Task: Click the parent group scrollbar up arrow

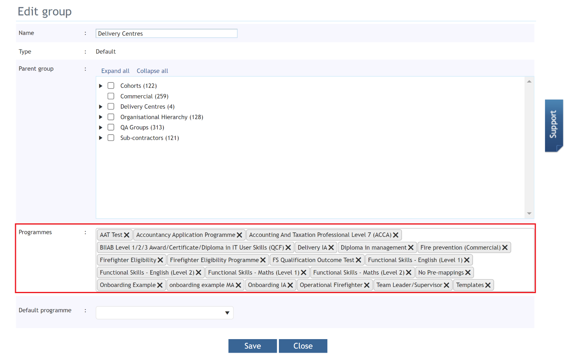Action: pos(529,82)
